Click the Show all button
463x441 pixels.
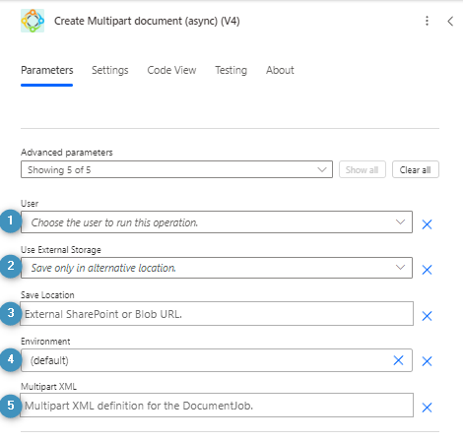[363, 169]
